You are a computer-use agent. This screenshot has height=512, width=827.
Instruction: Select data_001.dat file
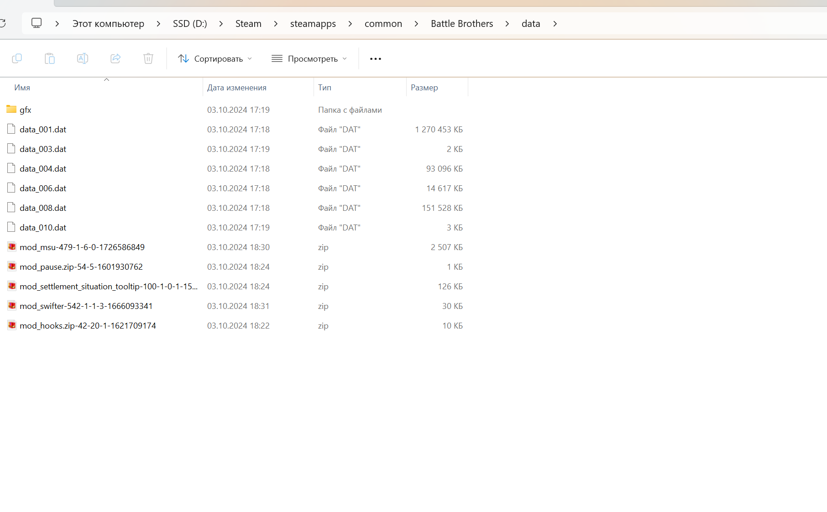click(43, 130)
